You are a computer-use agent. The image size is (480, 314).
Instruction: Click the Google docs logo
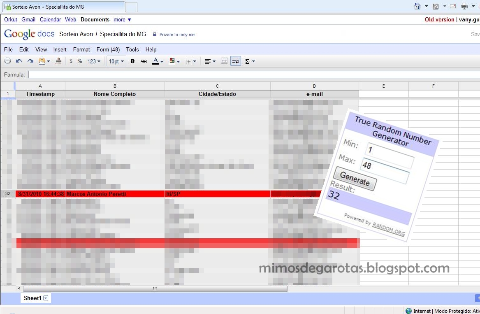click(x=29, y=34)
